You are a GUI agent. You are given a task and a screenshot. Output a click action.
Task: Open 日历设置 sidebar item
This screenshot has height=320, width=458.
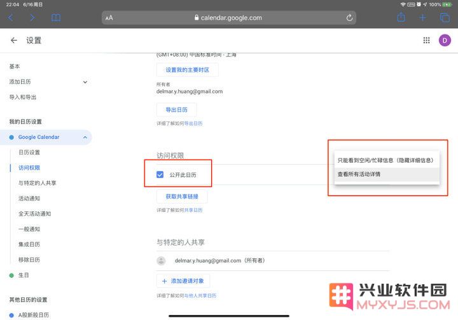pyautogui.click(x=29, y=153)
